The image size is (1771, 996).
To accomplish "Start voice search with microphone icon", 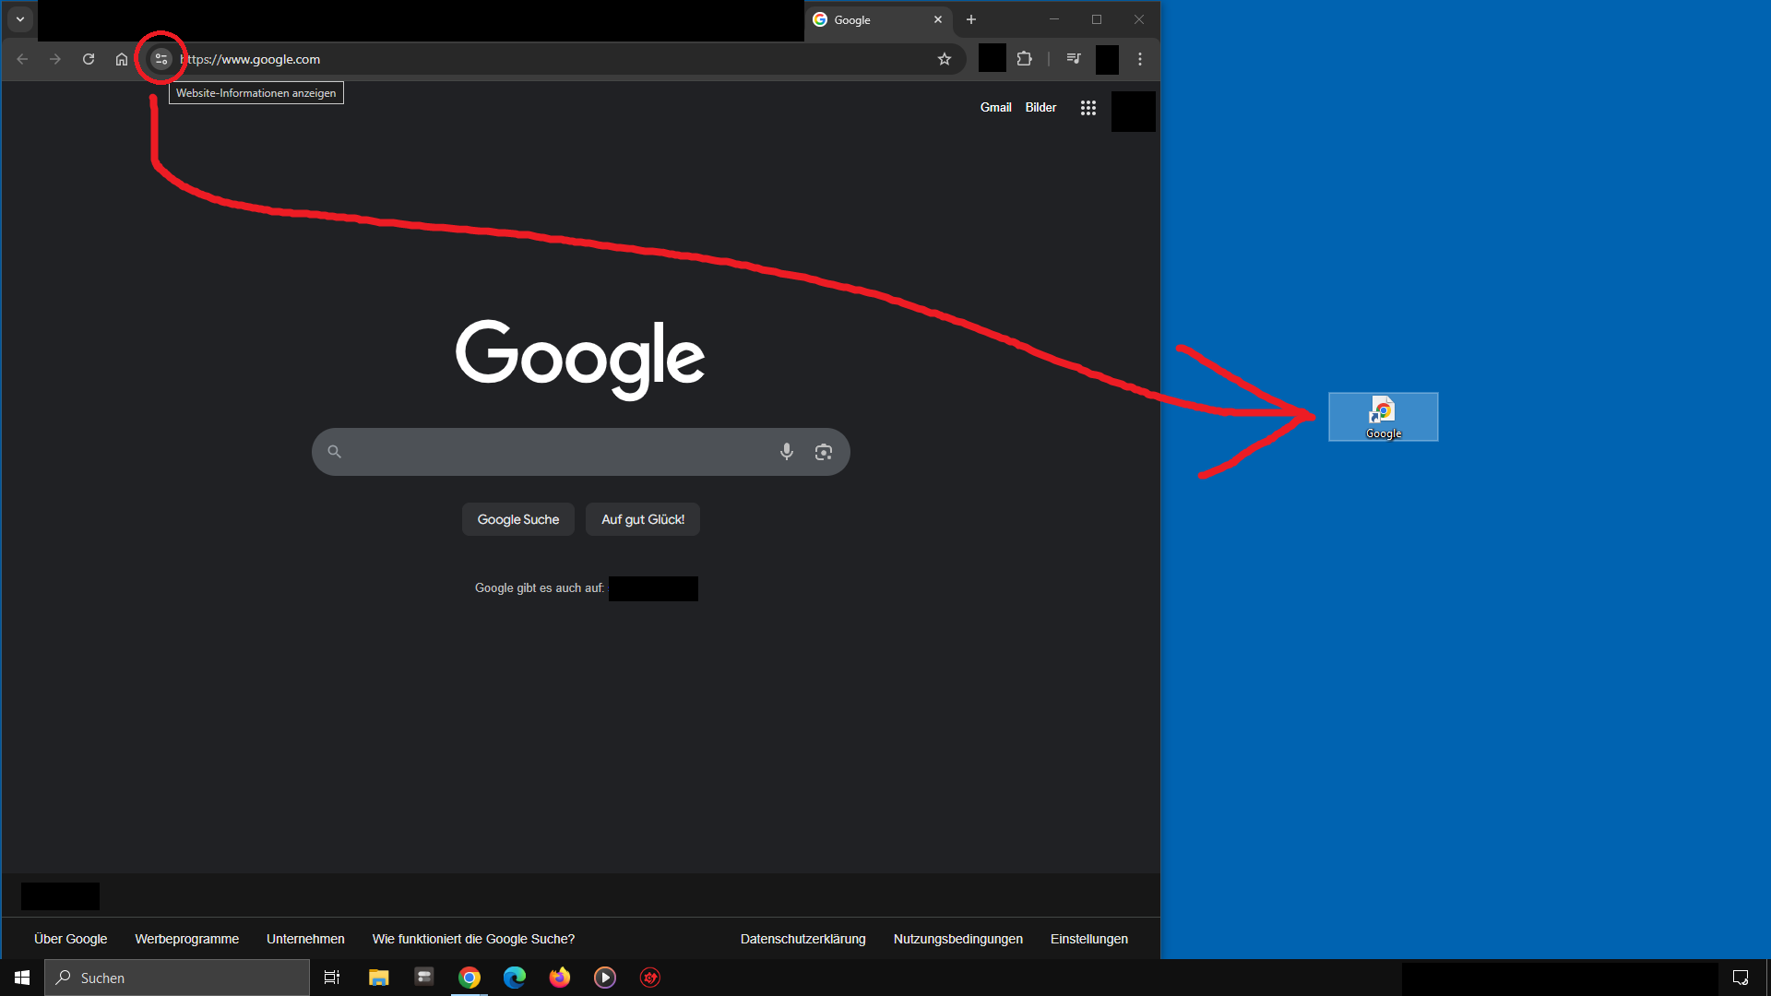I will [x=786, y=452].
